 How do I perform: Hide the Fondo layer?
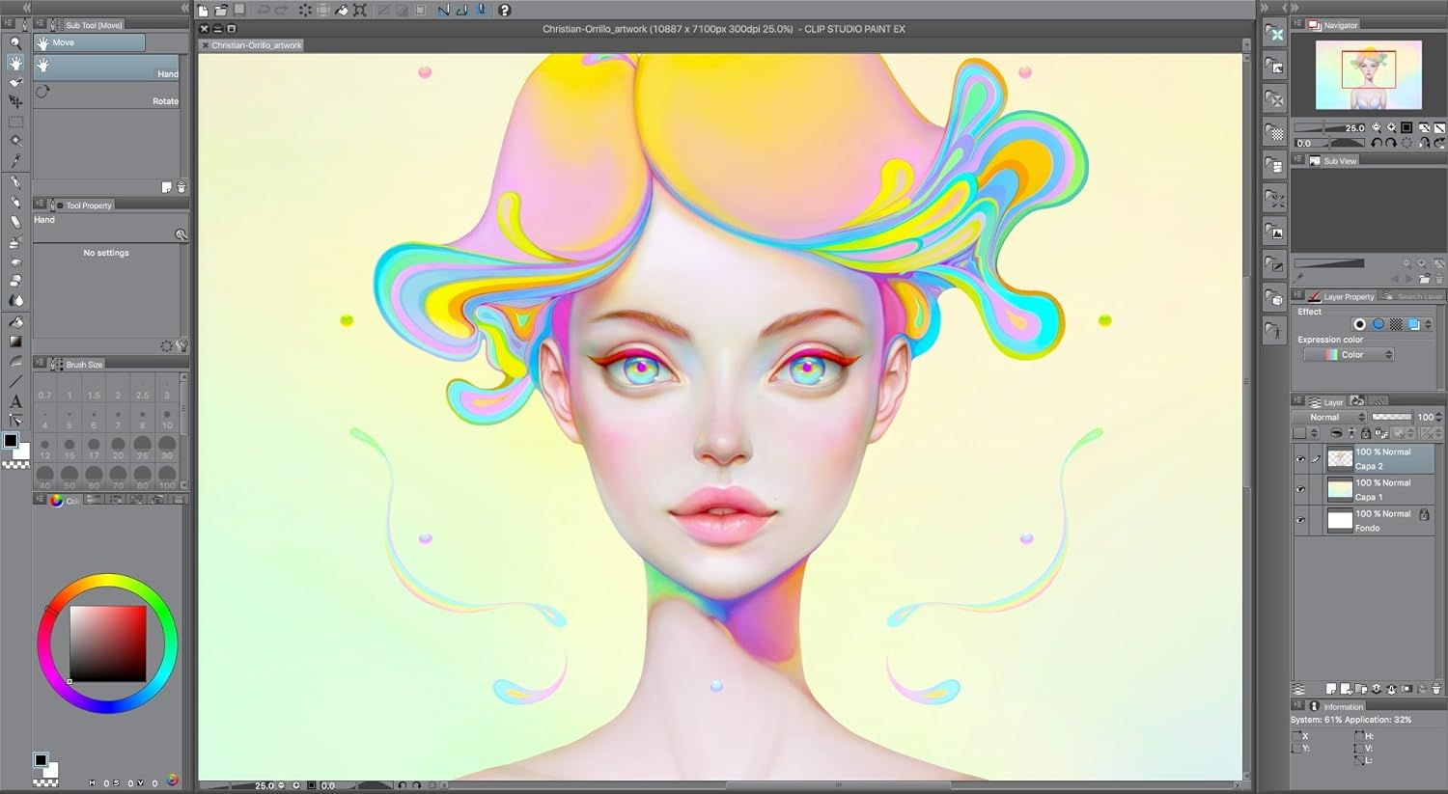[1300, 520]
